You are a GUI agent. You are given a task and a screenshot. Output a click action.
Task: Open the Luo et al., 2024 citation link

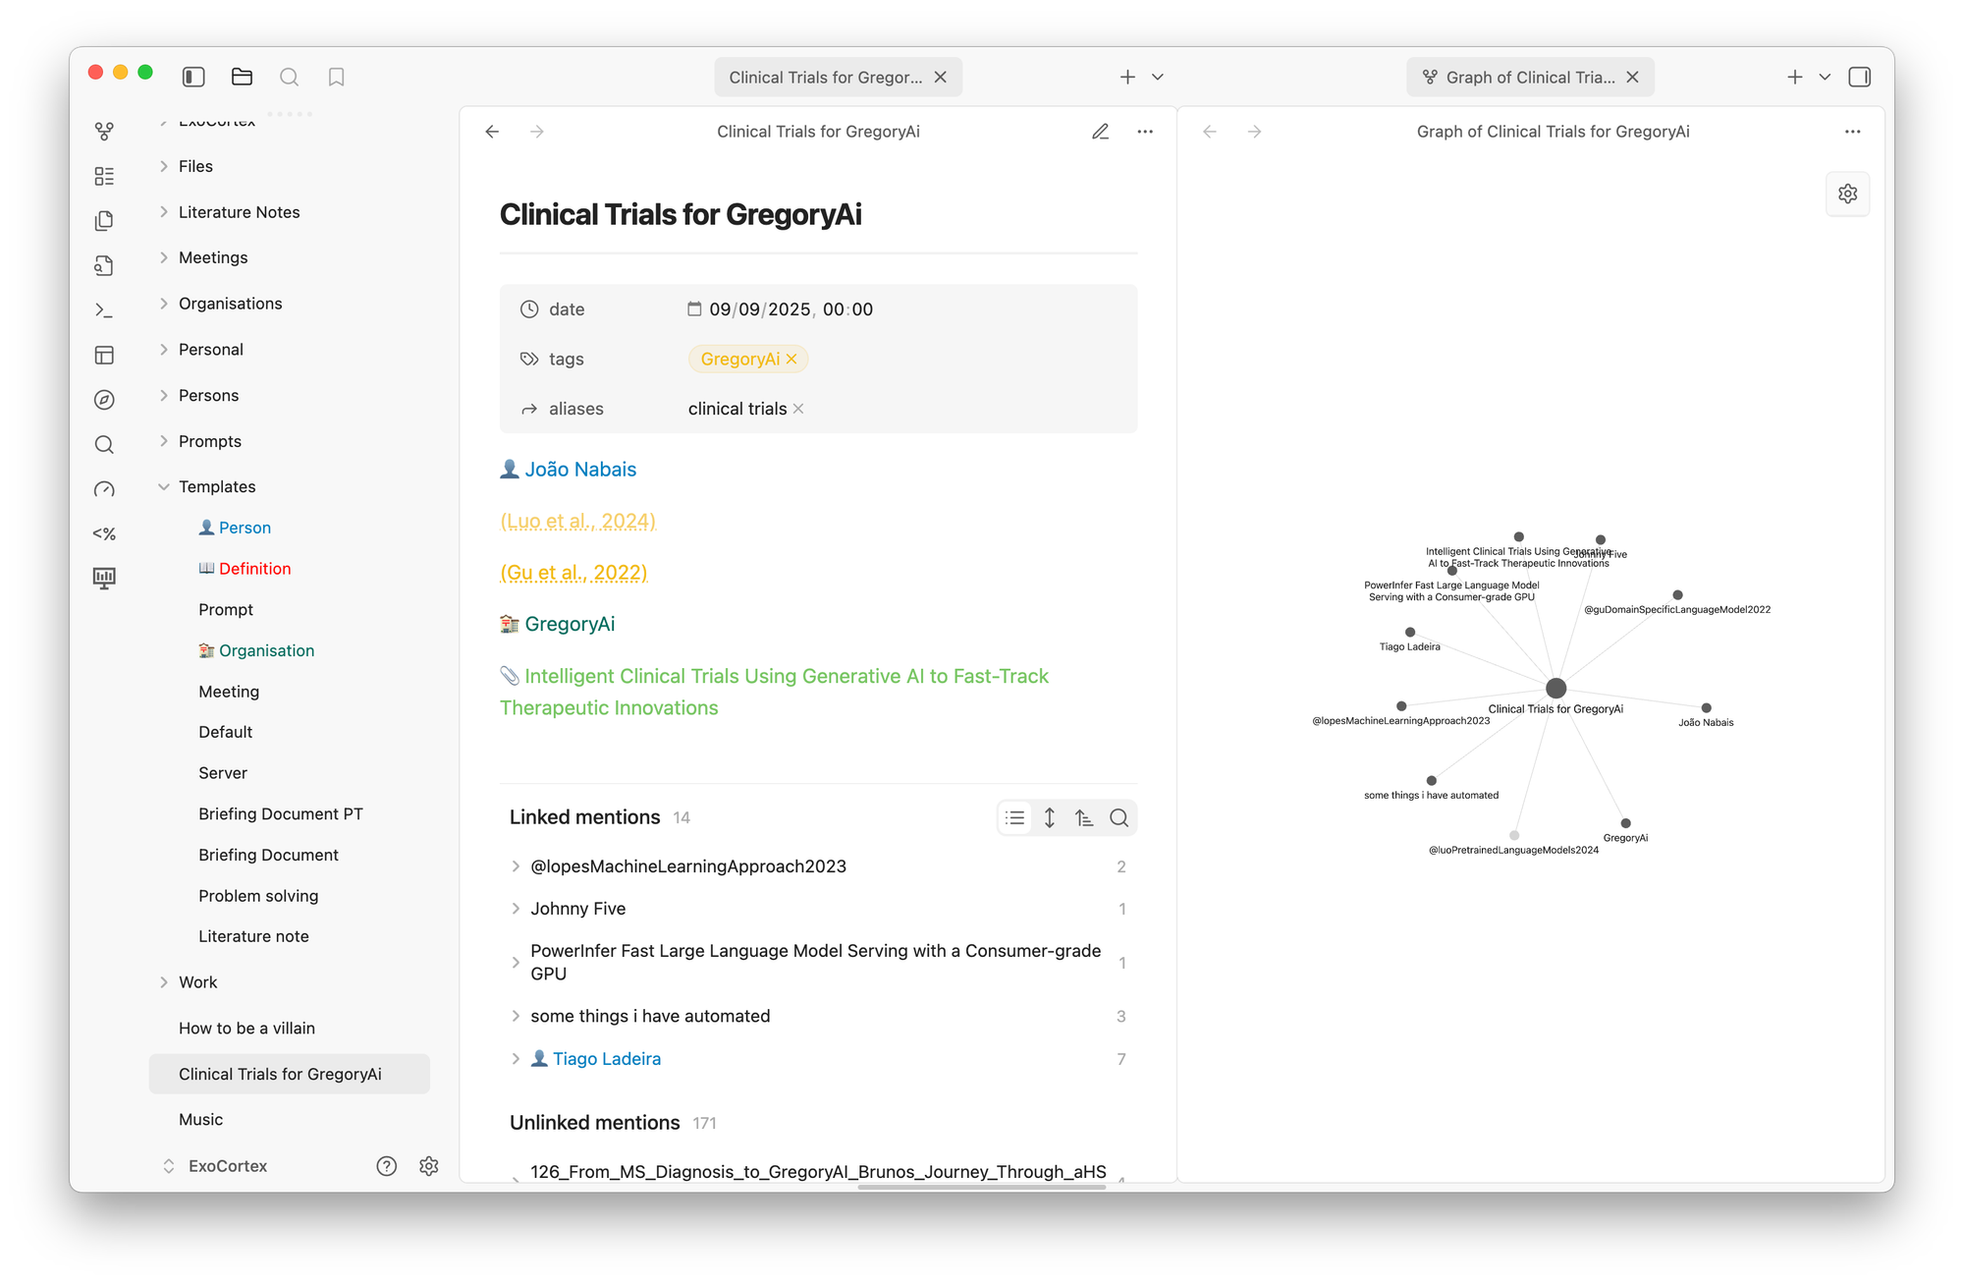[577, 521]
